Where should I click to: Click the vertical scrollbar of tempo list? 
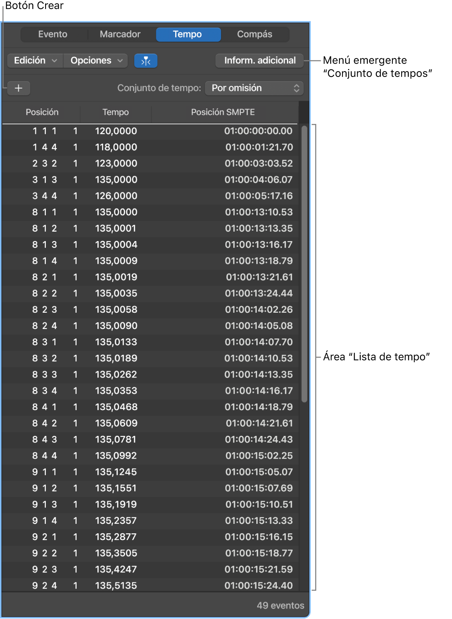click(304, 264)
